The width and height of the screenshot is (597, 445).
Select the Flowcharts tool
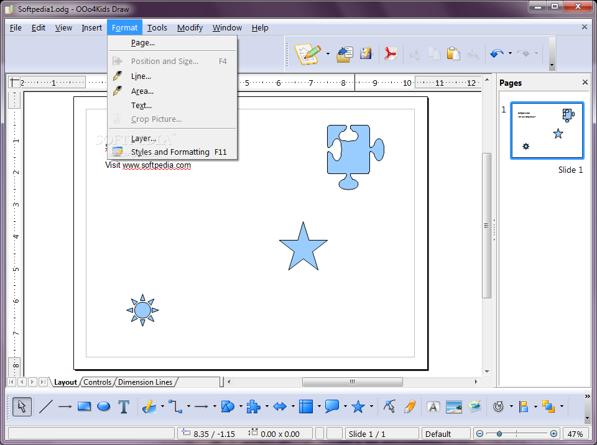click(306, 406)
